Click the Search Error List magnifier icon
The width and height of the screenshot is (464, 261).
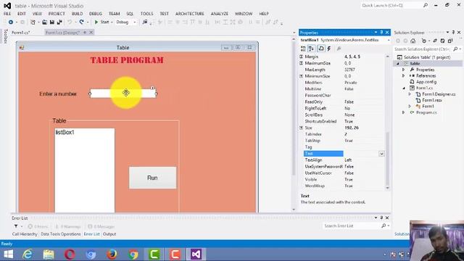[384, 225]
